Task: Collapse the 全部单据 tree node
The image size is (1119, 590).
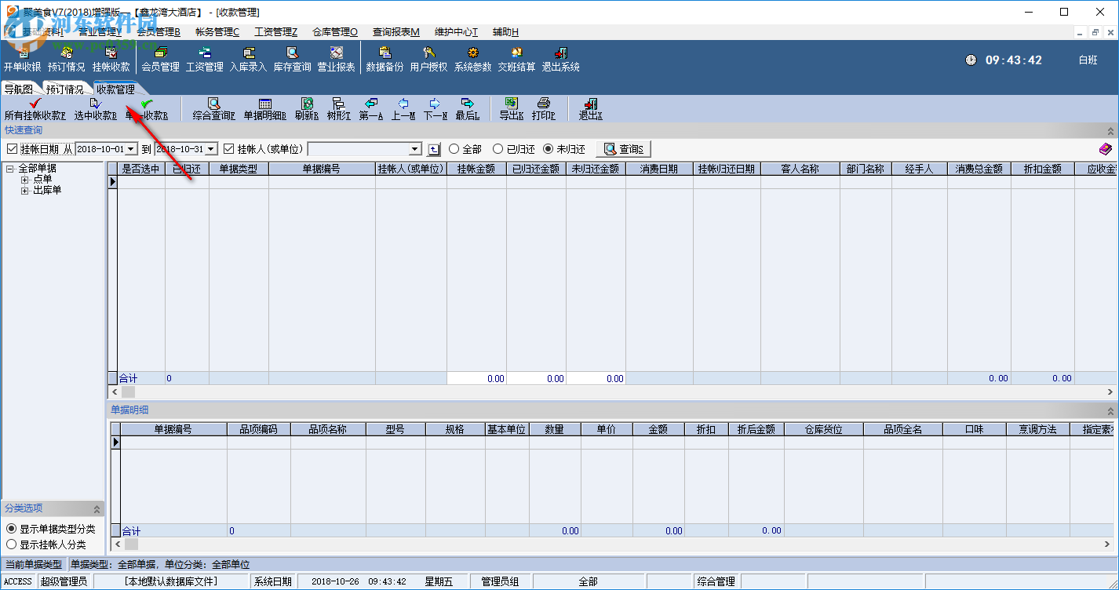Action: pyautogui.click(x=10, y=169)
